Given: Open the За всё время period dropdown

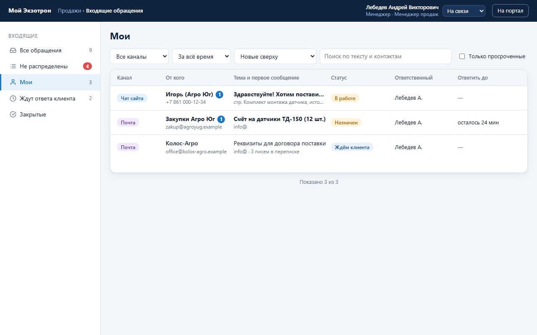Looking at the screenshot, I should click(x=201, y=57).
